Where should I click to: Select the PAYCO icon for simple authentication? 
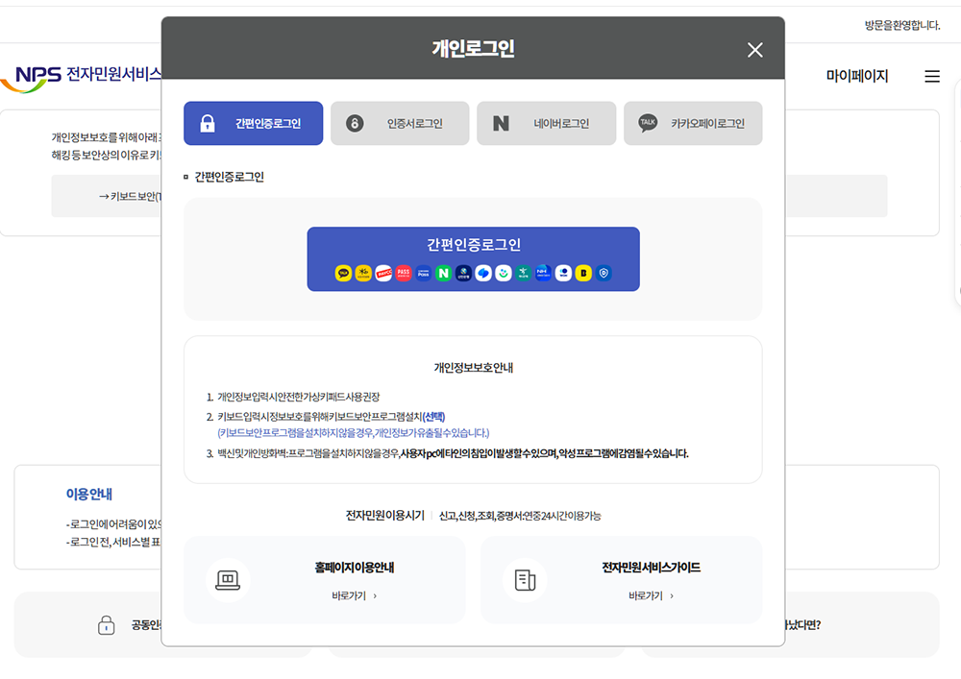(x=383, y=273)
